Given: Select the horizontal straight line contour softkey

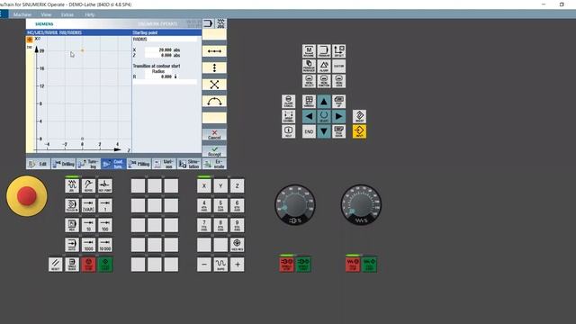Looking at the screenshot, I should [x=214, y=51].
